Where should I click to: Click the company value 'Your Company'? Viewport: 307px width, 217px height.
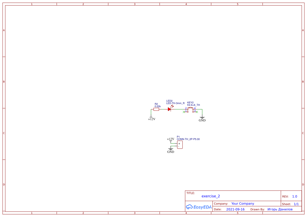[x=243, y=204]
